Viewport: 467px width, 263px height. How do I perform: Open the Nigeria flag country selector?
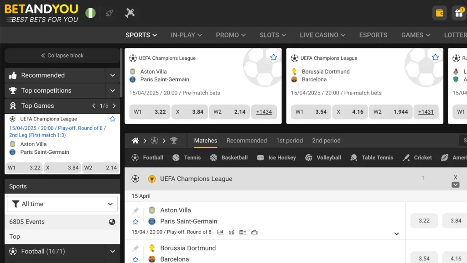pyautogui.click(x=90, y=13)
